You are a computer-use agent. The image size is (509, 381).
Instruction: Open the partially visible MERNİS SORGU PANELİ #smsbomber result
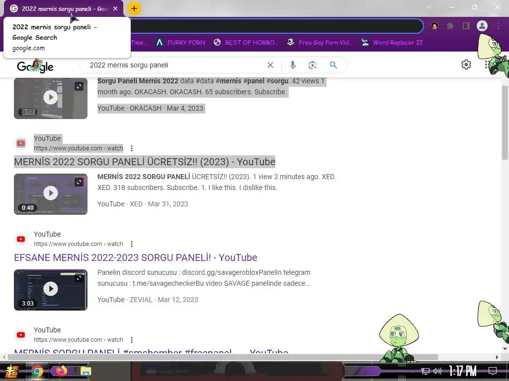pos(151,351)
